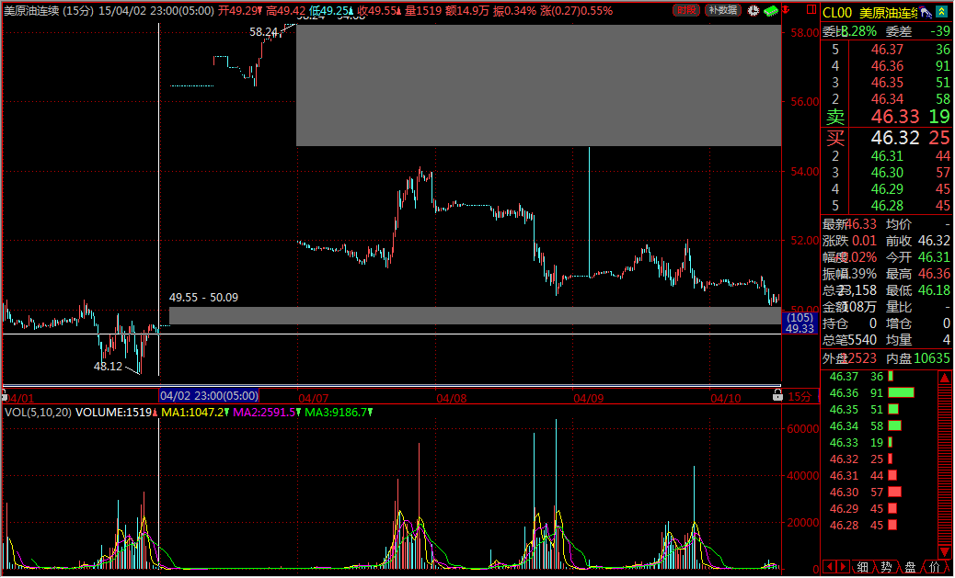This screenshot has width=955, height=578.
Task: Click the 58.24 high price label
Action: coord(263,31)
